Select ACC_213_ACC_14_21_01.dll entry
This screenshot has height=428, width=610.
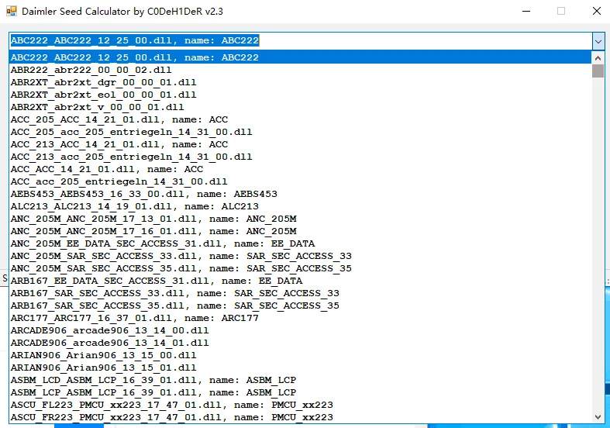click(300, 144)
